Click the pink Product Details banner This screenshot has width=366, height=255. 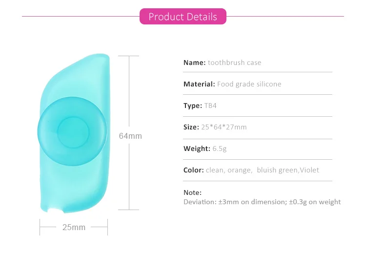pos(183,17)
